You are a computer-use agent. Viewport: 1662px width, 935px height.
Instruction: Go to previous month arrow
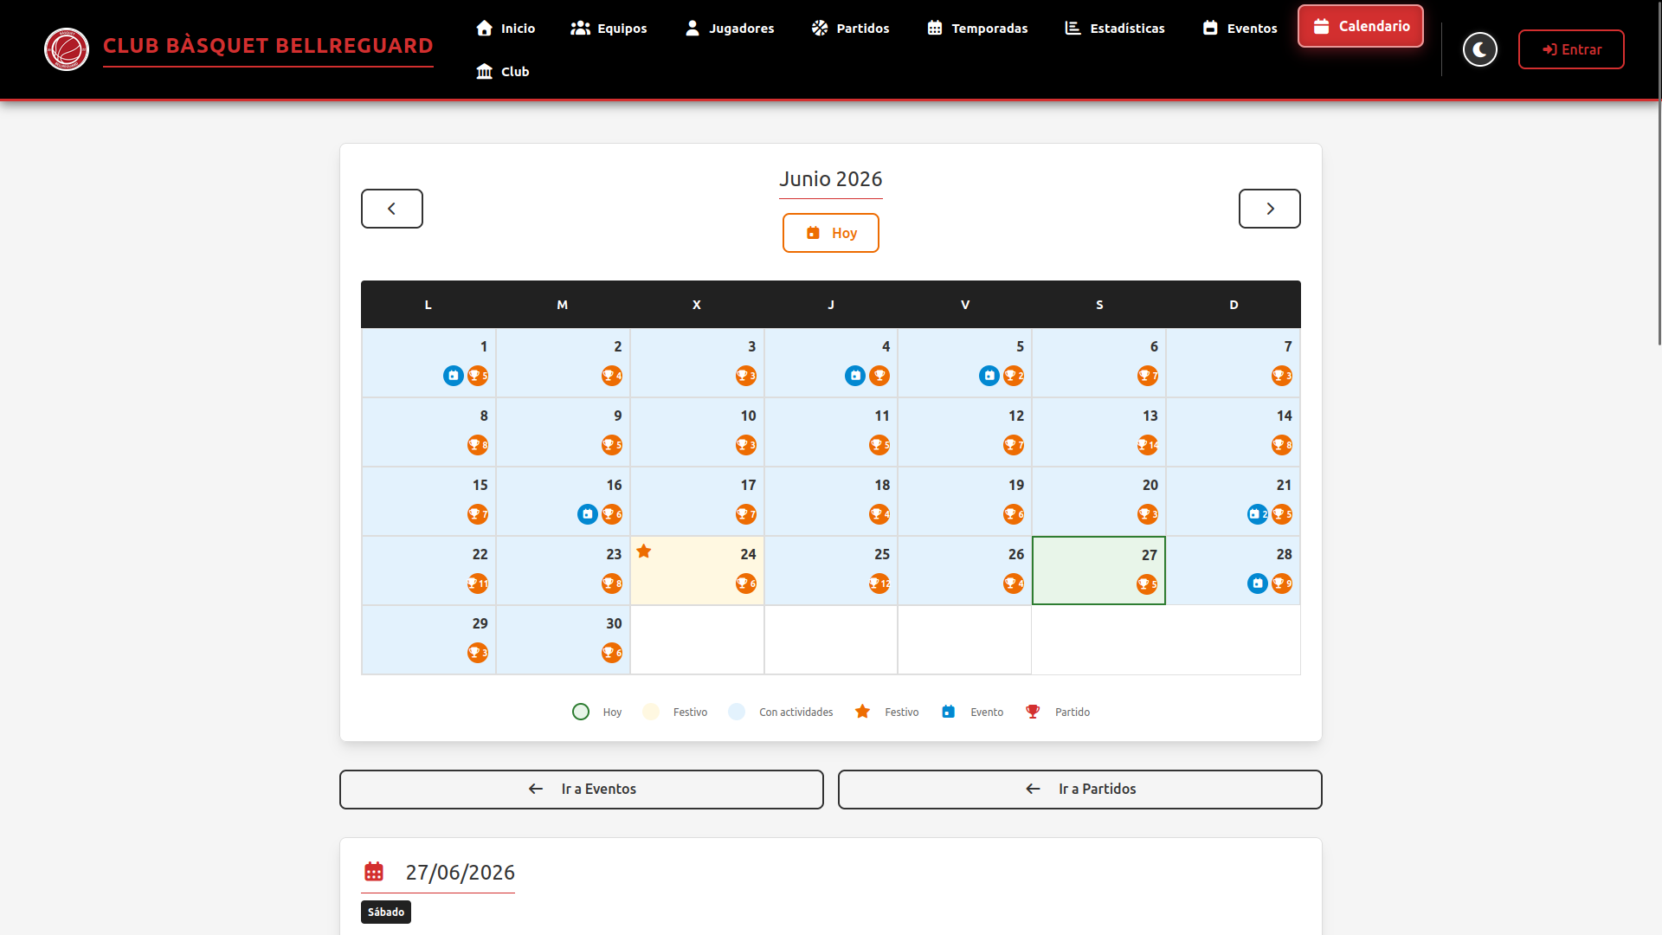click(x=392, y=209)
